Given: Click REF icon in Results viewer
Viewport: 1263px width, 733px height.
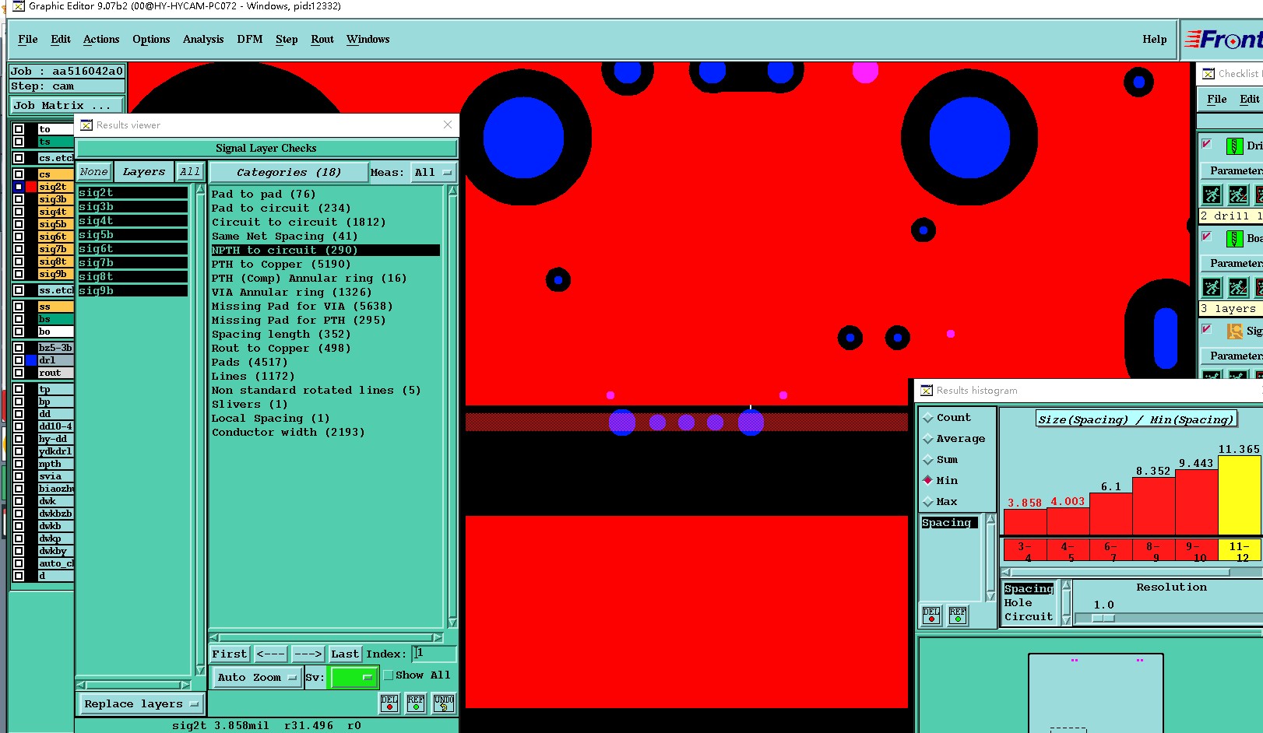Looking at the screenshot, I should tap(416, 703).
